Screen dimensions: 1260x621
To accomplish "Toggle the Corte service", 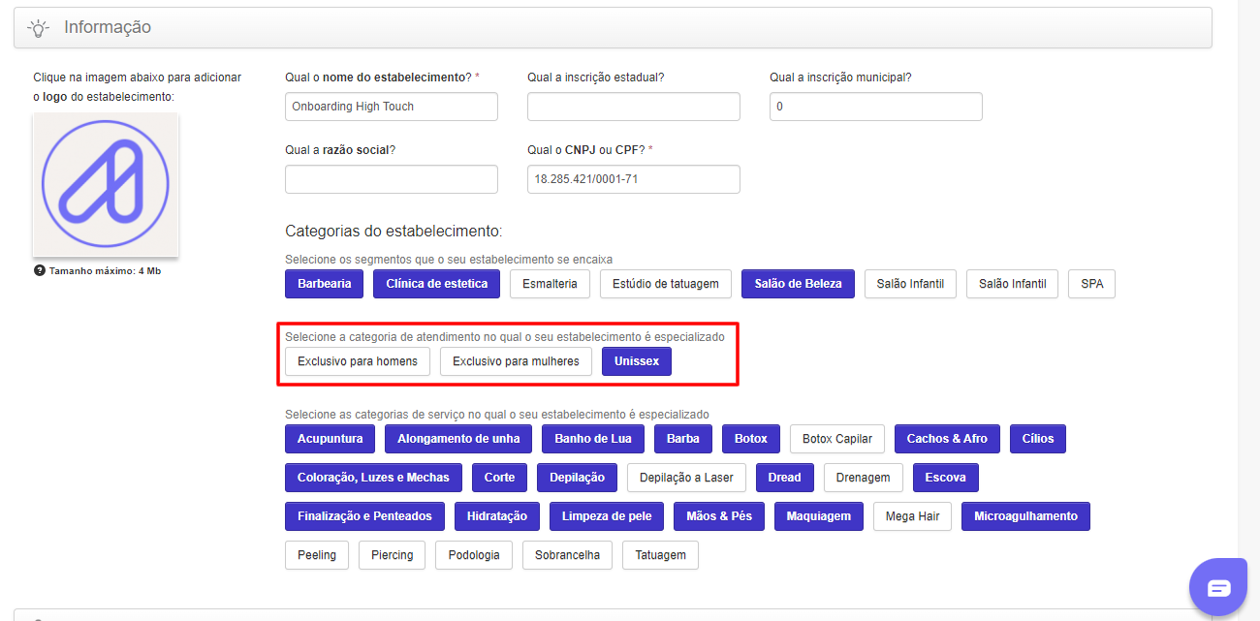I will [500, 478].
